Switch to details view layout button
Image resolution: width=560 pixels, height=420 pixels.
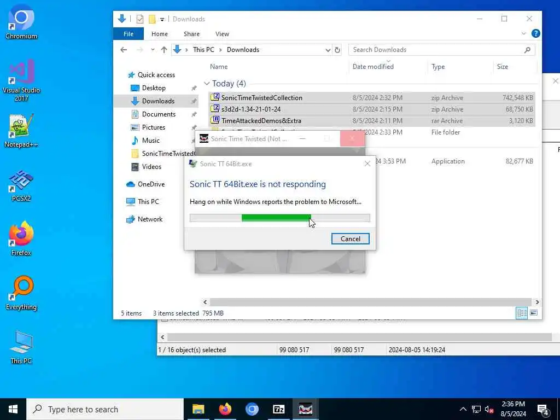point(521,313)
